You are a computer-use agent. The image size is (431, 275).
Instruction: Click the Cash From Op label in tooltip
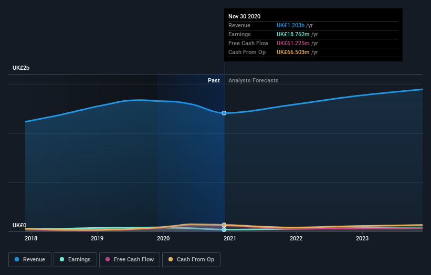(x=247, y=52)
